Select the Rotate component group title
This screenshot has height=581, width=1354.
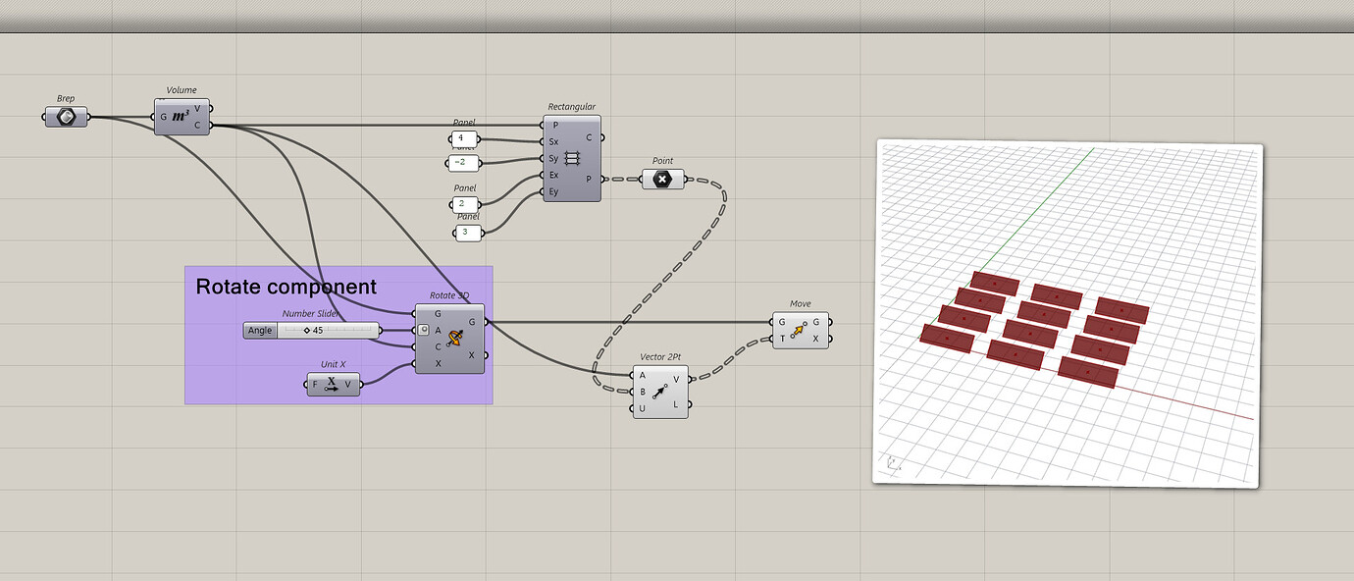(286, 287)
